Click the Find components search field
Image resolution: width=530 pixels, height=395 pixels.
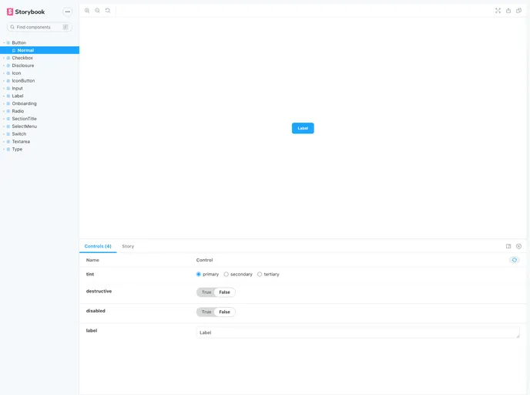[39, 27]
